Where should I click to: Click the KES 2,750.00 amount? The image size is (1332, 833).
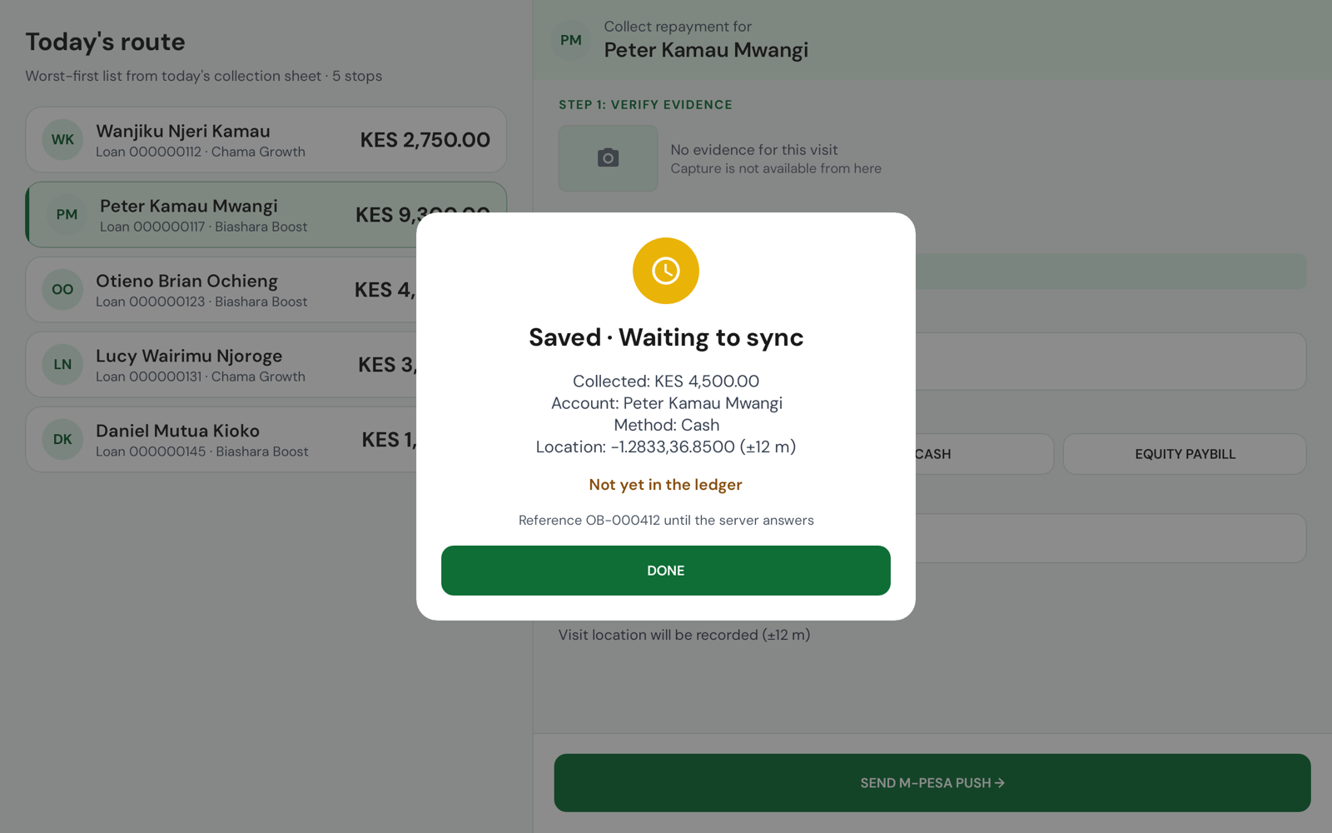(425, 140)
